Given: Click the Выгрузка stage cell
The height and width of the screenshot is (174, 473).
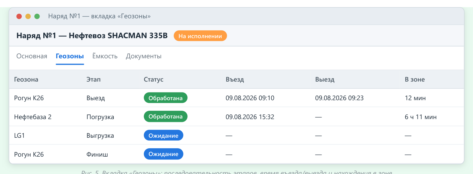Looking at the screenshot, I should (100, 136).
